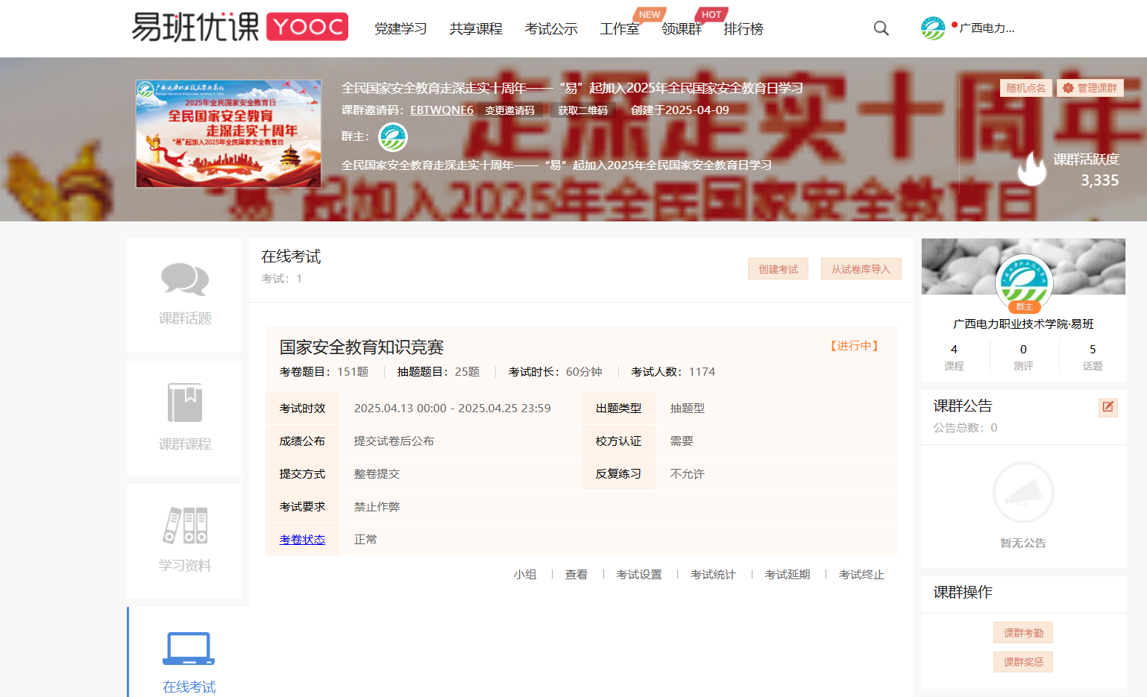Click the flame icon beside 课群活跃度

(1032, 169)
